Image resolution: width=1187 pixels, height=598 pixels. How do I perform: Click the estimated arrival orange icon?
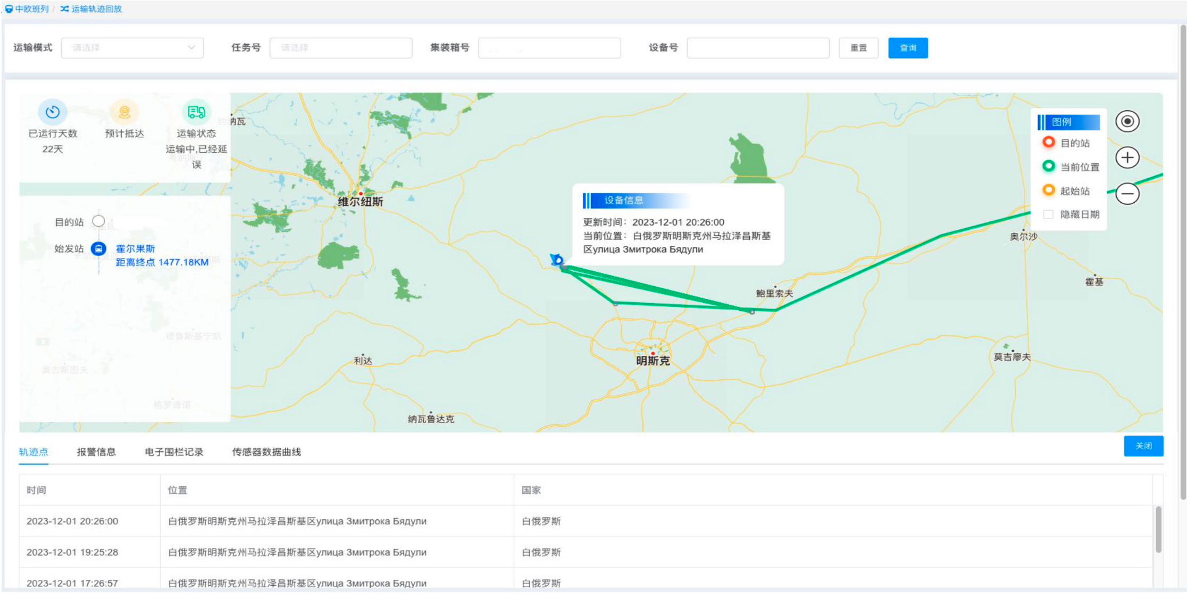tap(124, 112)
